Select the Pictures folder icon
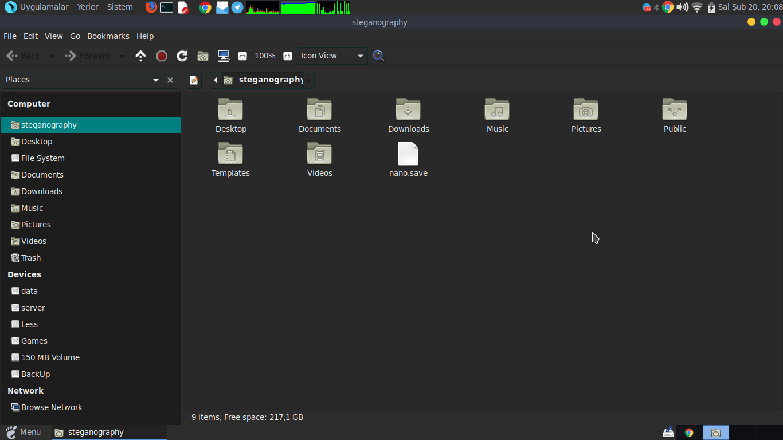This screenshot has height=440, width=783. coord(586,109)
